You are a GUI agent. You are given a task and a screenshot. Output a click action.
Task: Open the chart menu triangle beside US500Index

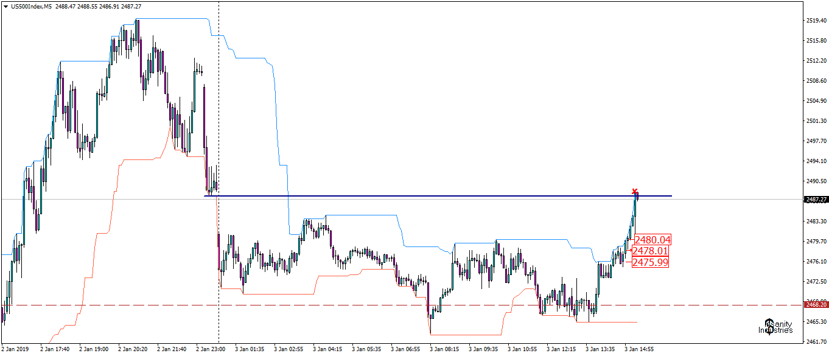[x=5, y=5]
